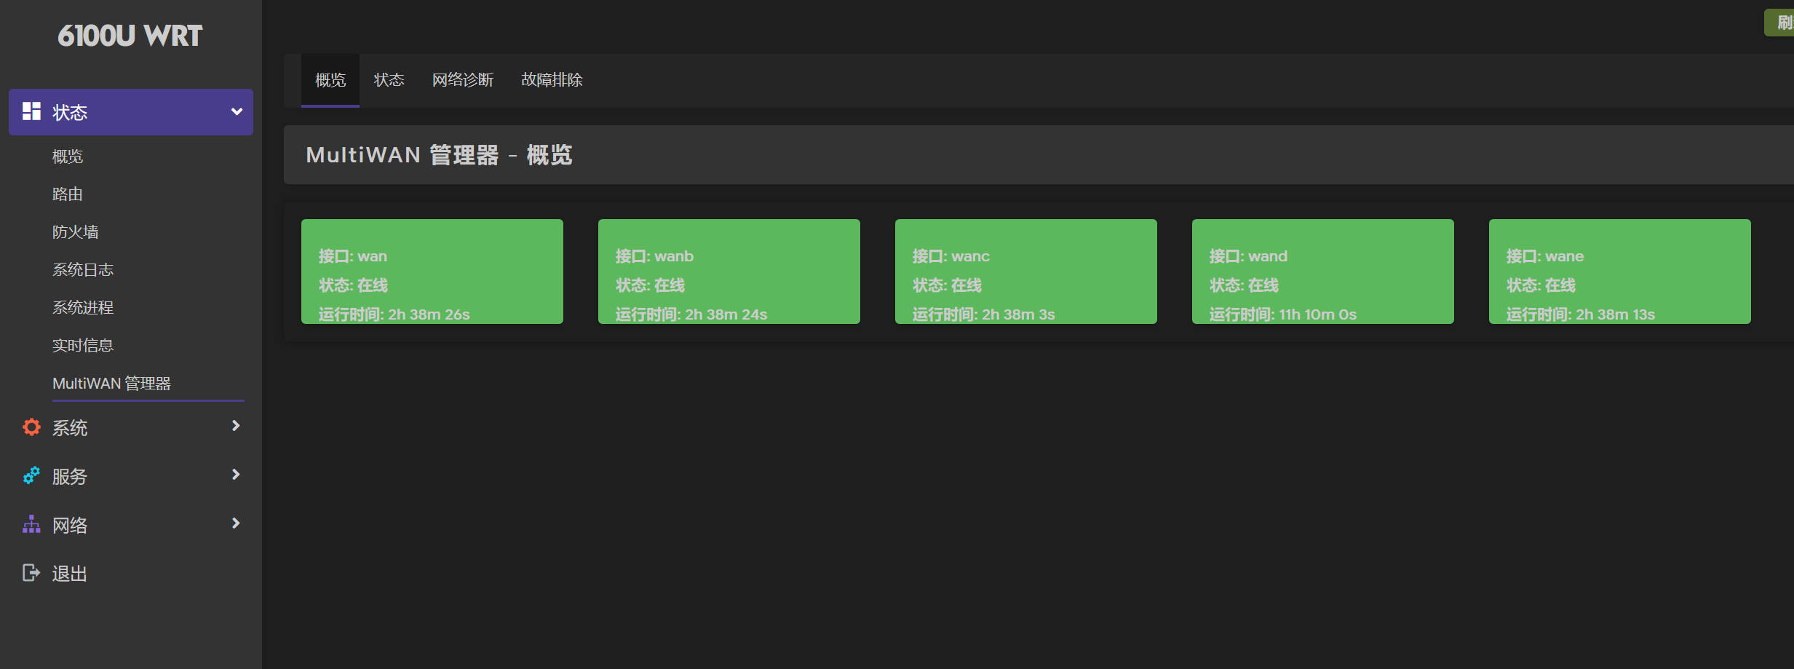Click the green refresh button top right
The width and height of the screenshot is (1794, 669).
coord(1780,23)
